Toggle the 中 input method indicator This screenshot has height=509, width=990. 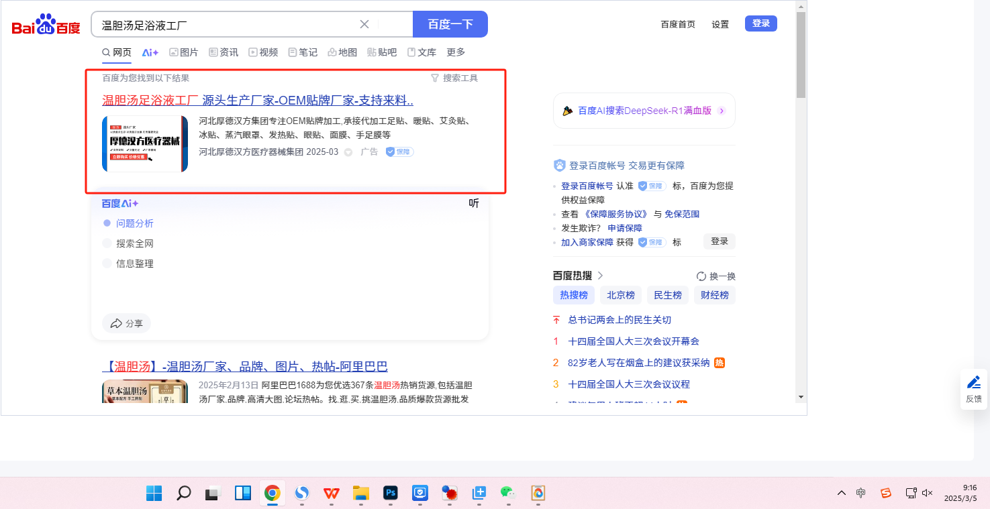(861, 494)
